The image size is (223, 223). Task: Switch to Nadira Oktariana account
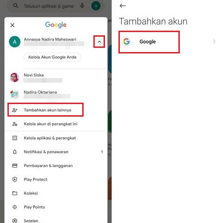pos(56,94)
